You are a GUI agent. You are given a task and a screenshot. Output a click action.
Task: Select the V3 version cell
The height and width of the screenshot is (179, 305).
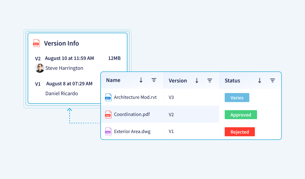point(171,97)
